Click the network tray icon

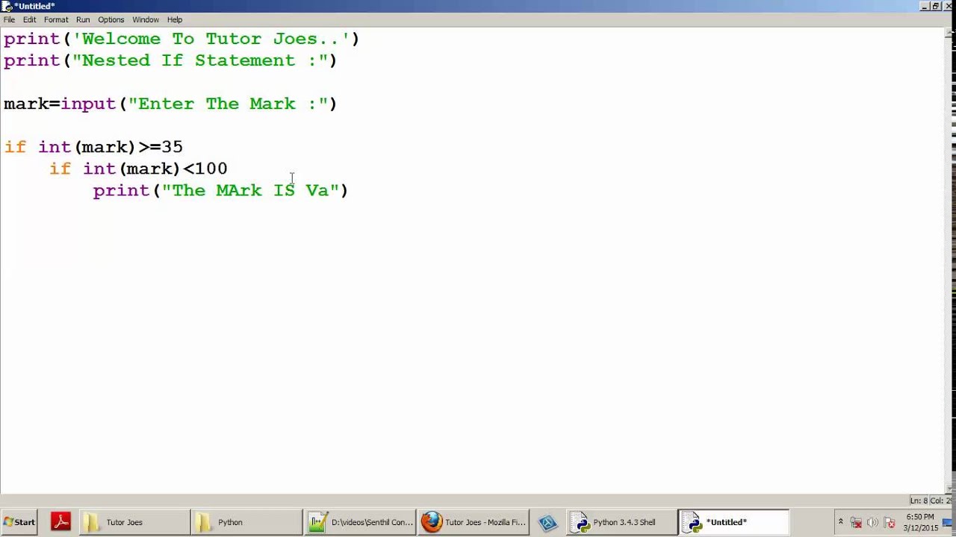tap(856, 522)
